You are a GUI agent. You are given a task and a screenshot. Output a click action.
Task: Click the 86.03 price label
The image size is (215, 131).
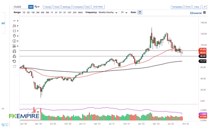(x=203, y=53)
